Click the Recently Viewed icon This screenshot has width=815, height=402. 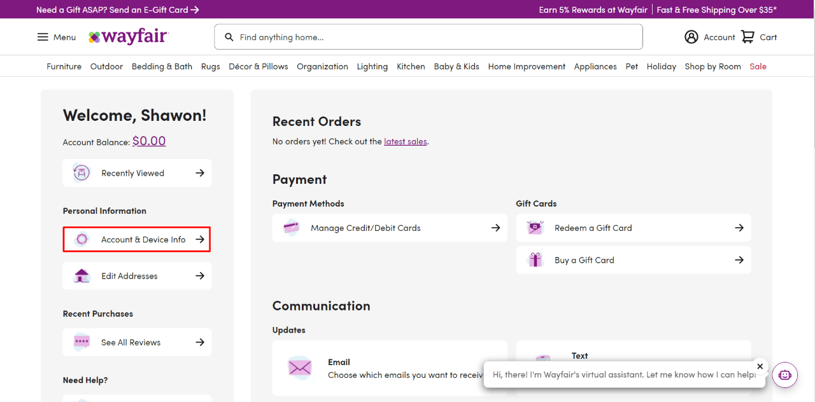[81, 173]
